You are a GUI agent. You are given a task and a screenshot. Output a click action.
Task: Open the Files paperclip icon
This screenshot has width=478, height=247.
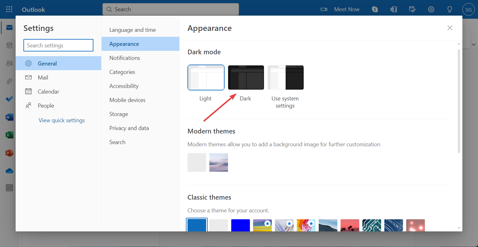tap(9, 81)
